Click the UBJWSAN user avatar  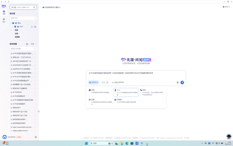click(4, 137)
